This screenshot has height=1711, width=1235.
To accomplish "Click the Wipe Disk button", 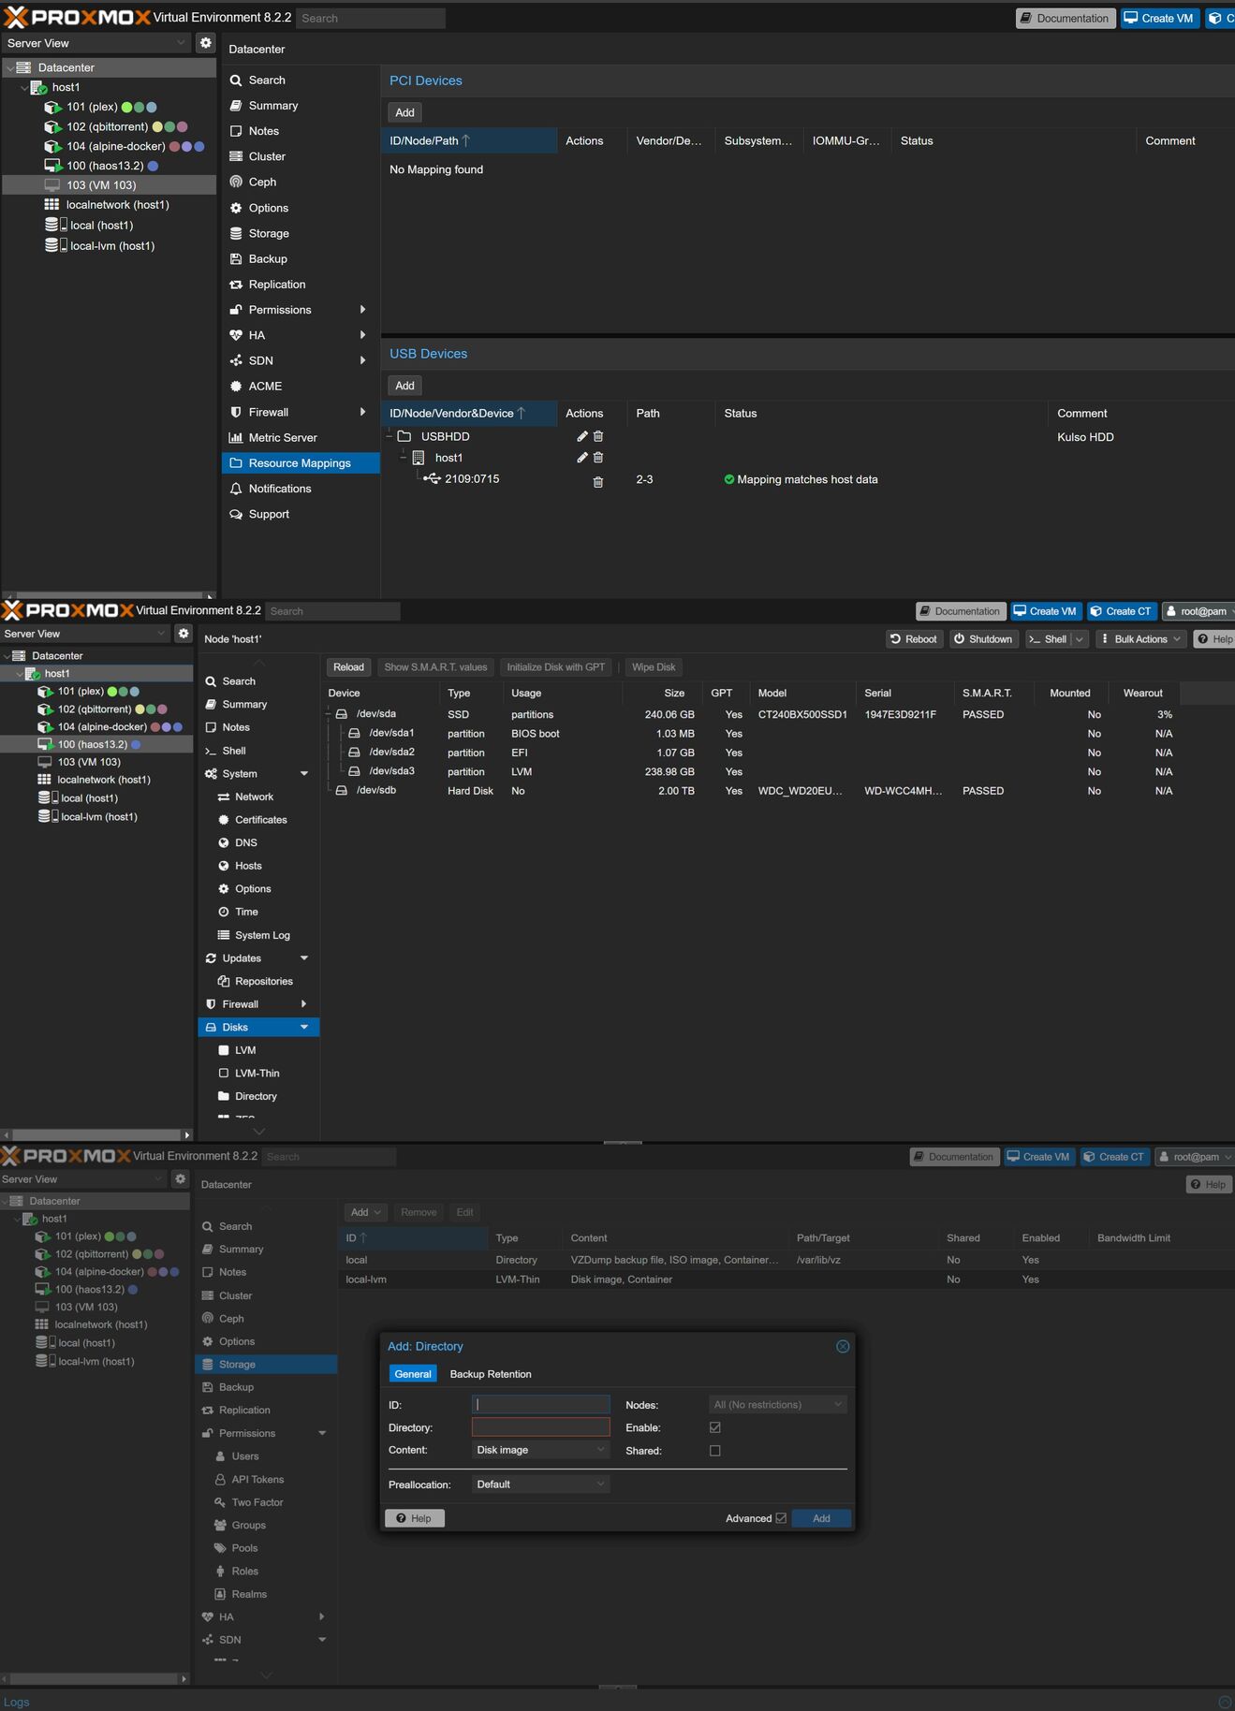I will point(654,667).
